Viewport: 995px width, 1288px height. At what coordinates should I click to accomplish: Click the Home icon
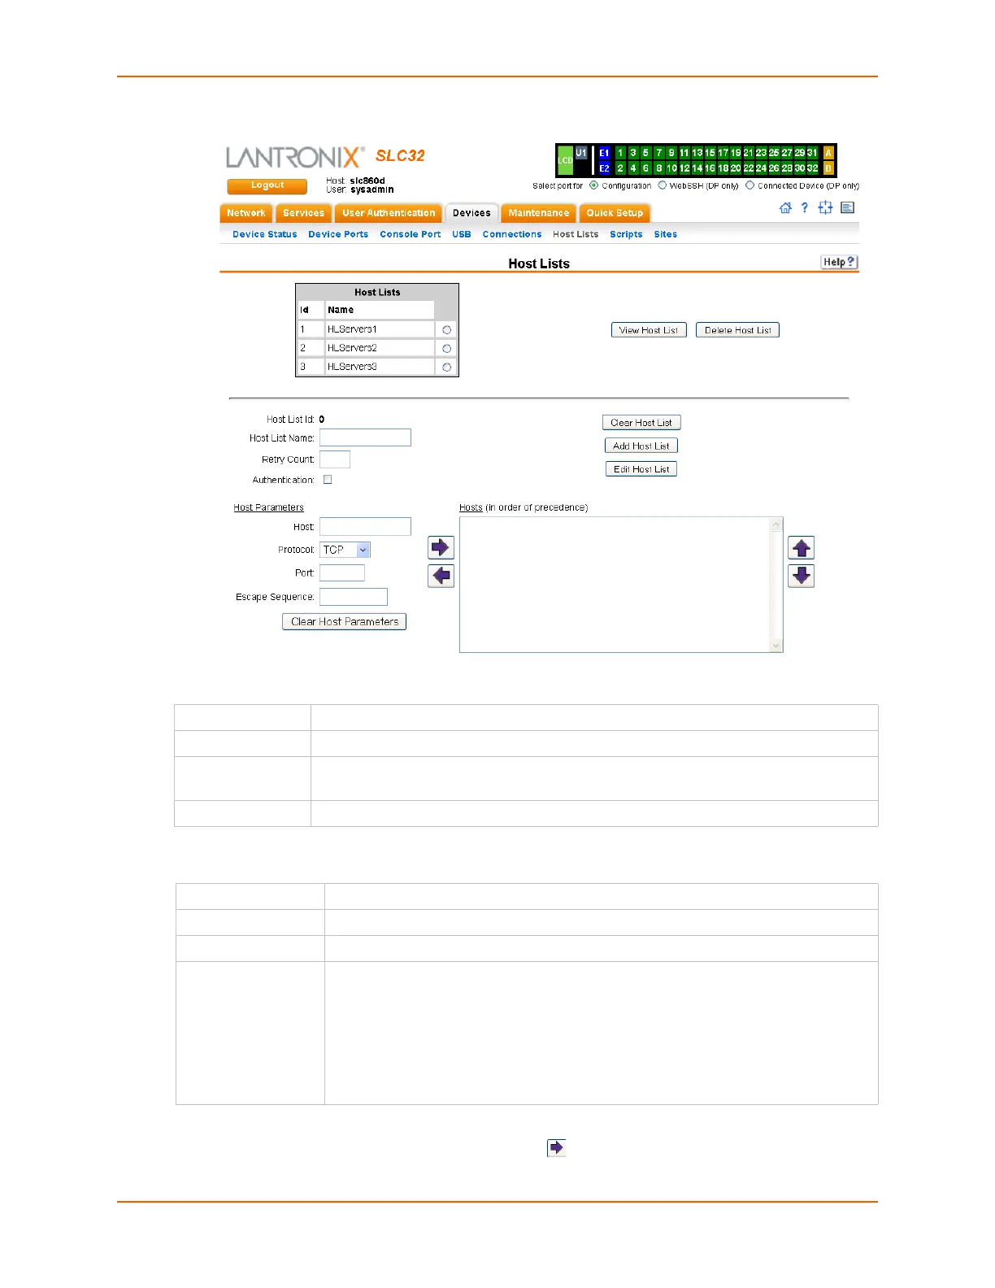[785, 208]
